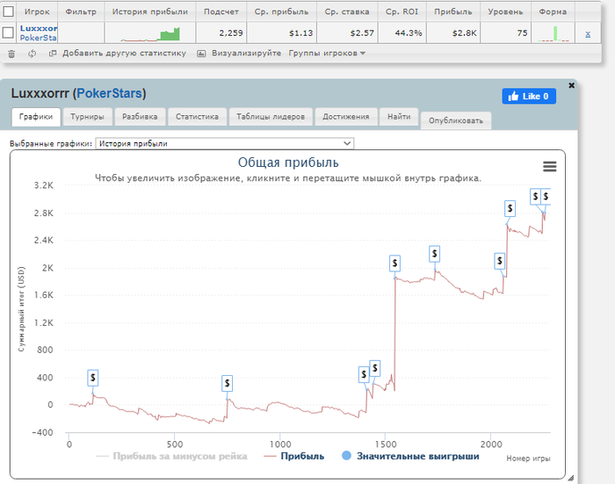Sort by the 'Прибыль' column header
Screen dimensions: 615x484
point(453,11)
